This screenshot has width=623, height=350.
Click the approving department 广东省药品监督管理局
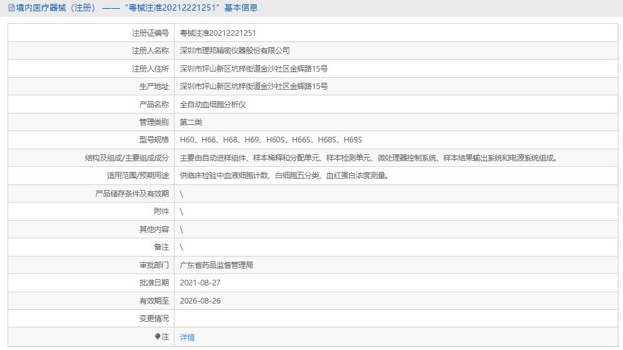217,265
